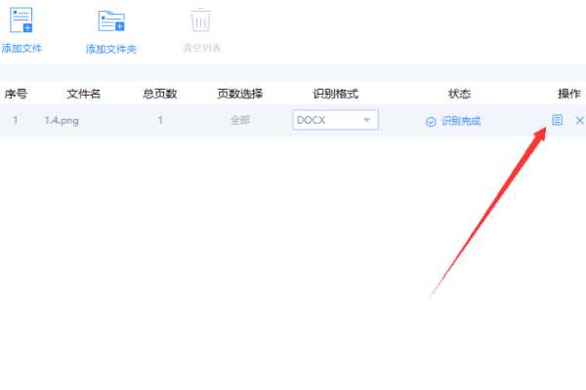Click the 页数选择 column header
The height and width of the screenshot is (390, 586).
(240, 94)
